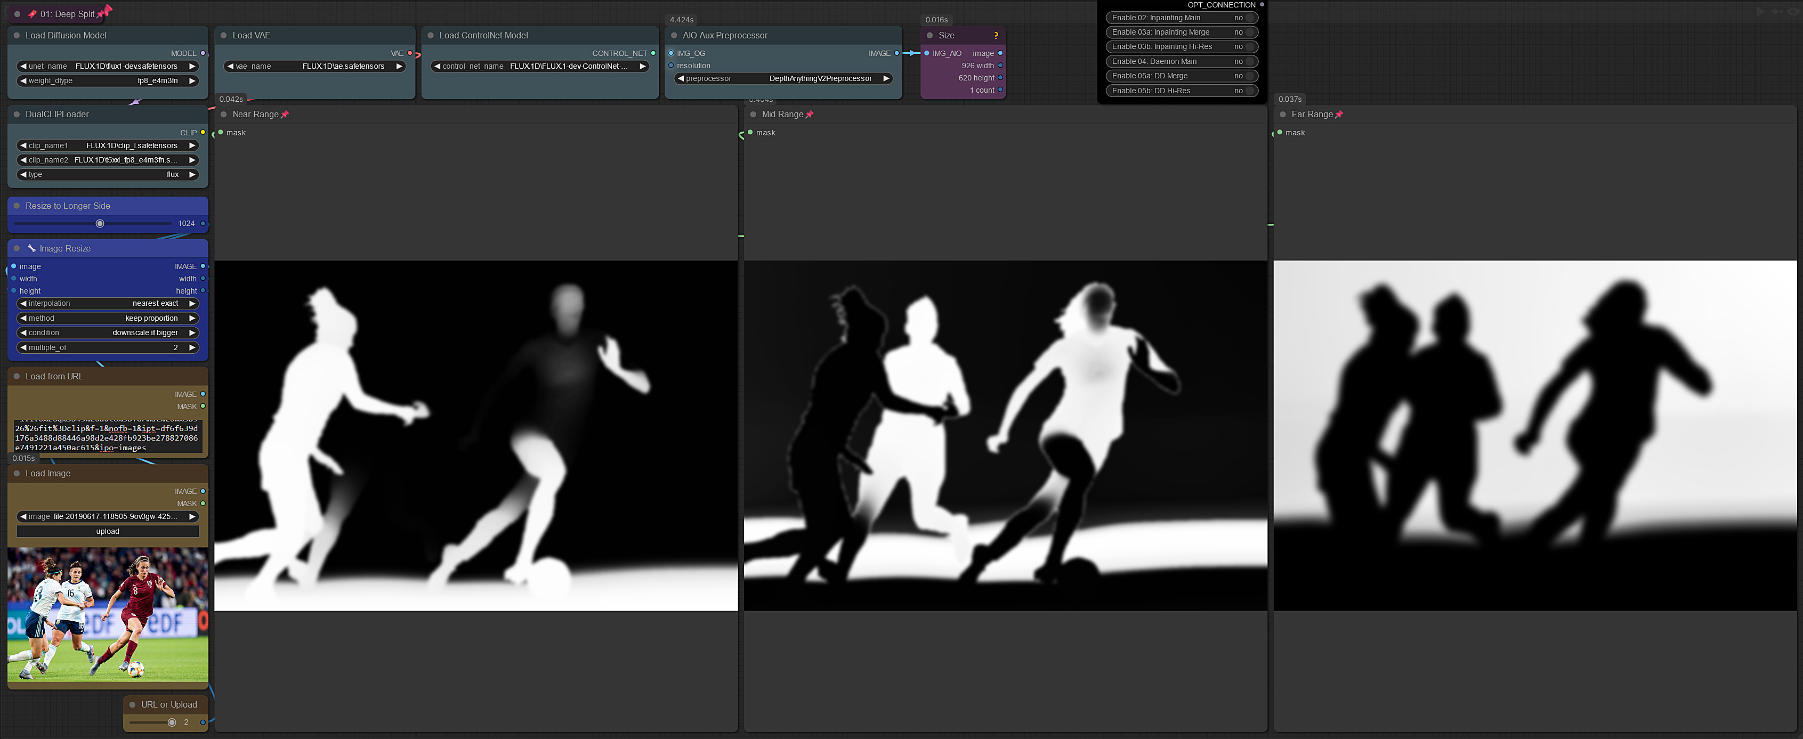Click the Resize to Longer Side slider handle

coord(100,224)
